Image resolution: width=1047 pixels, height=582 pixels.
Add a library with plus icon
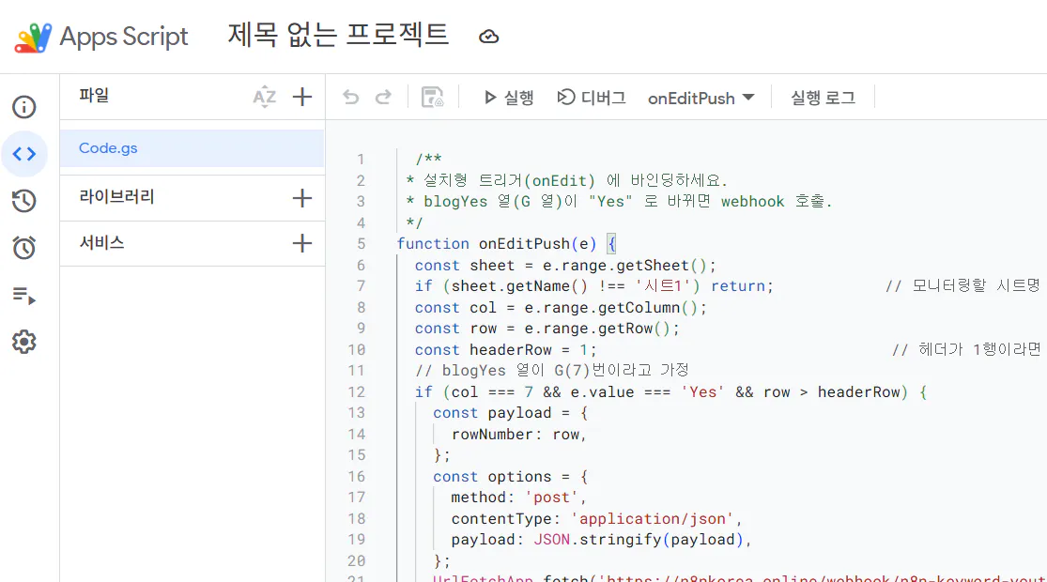[x=302, y=198]
